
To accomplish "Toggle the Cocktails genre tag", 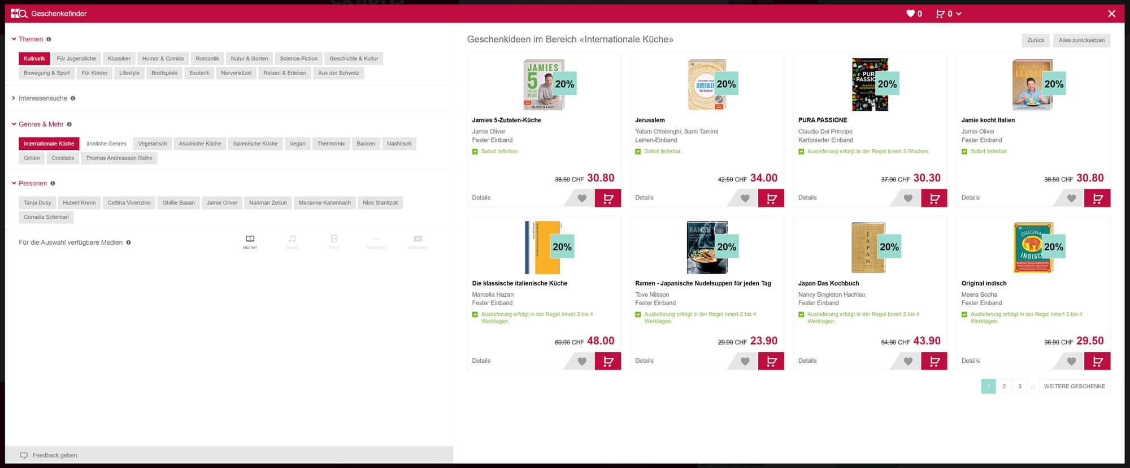I will coord(63,158).
